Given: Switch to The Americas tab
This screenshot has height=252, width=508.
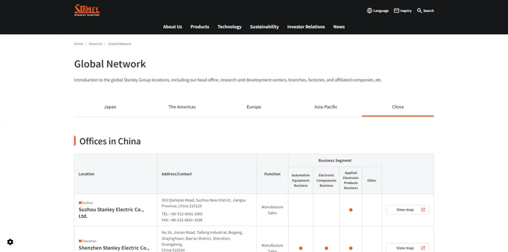Looking at the screenshot, I should click(x=182, y=107).
